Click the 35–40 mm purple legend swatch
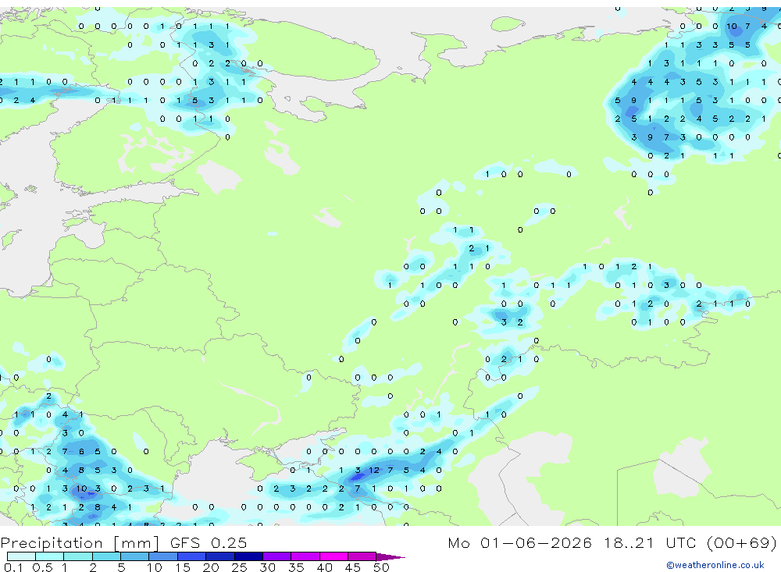 [x=305, y=556]
